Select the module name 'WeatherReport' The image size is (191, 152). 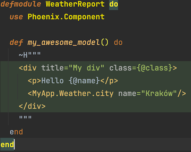[x=75, y=4]
